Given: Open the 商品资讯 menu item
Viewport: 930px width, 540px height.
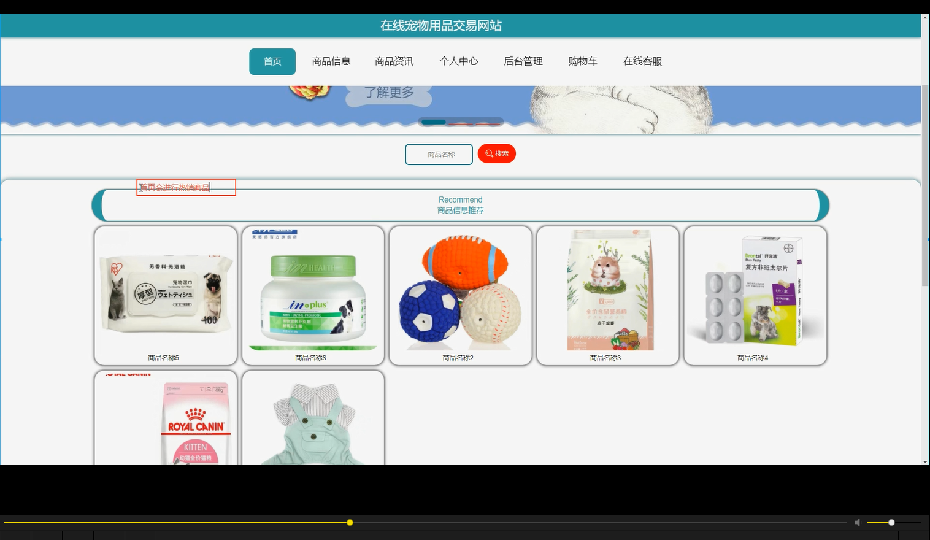Looking at the screenshot, I should [x=394, y=61].
